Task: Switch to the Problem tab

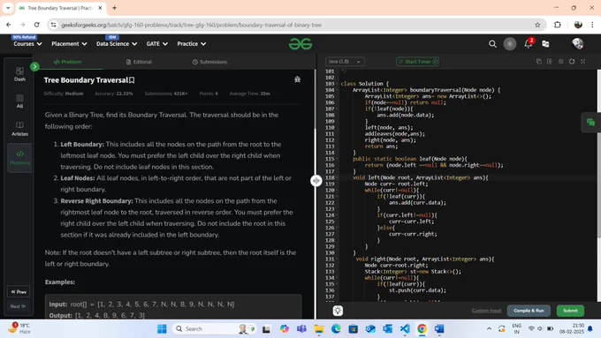Action: coord(68,62)
